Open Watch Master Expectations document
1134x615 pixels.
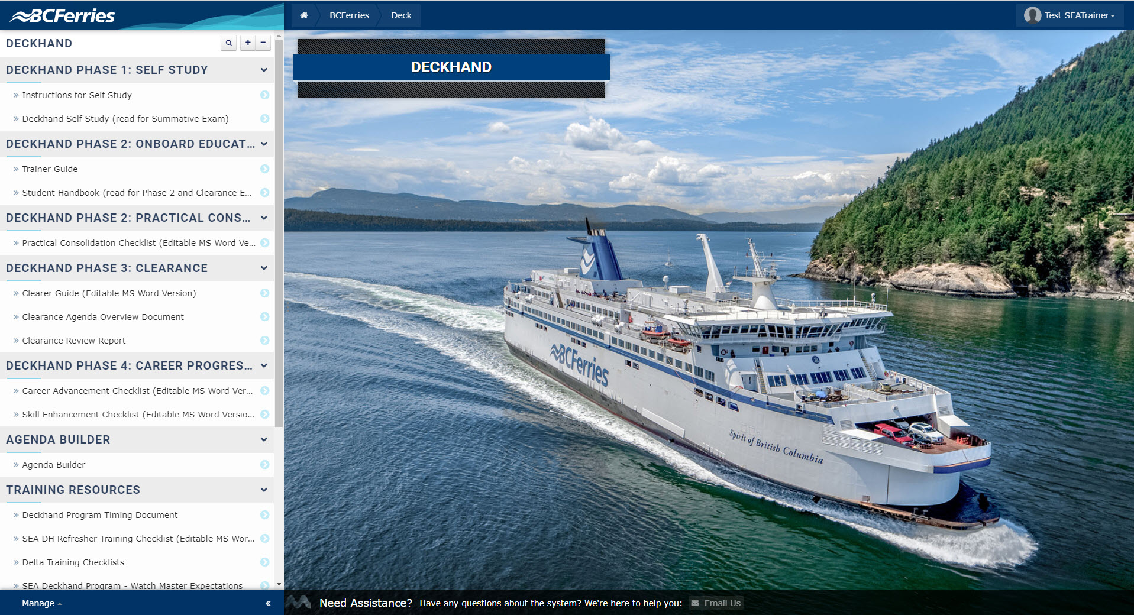pyautogui.click(x=133, y=585)
